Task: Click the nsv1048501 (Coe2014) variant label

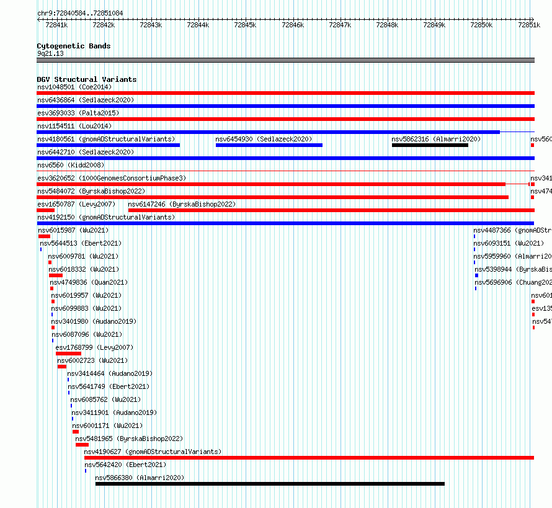Action: click(74, 87)
